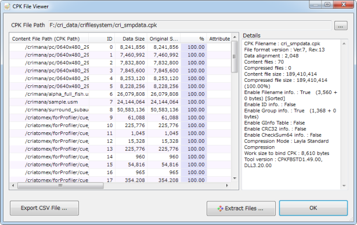Image resolution: width=357 pixels, height=225 pixels.
Task: Click Details panel scroll down arrow
Action: (344, 186)
